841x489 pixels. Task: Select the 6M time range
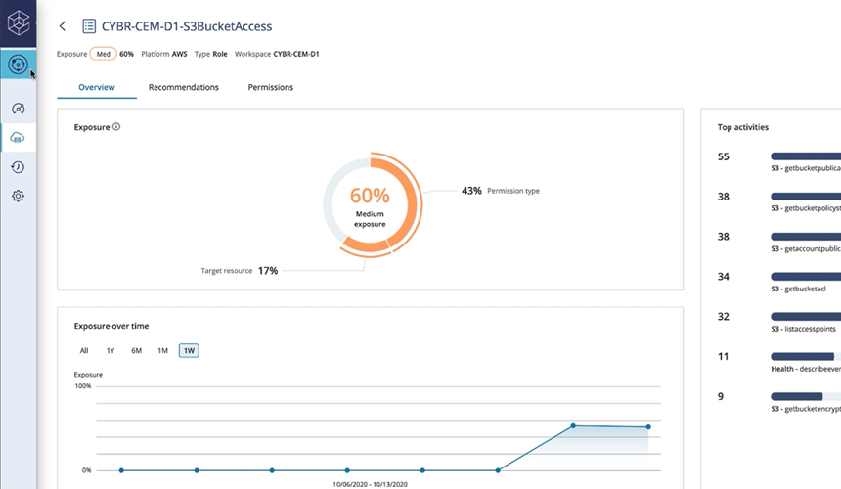(136, 351)
